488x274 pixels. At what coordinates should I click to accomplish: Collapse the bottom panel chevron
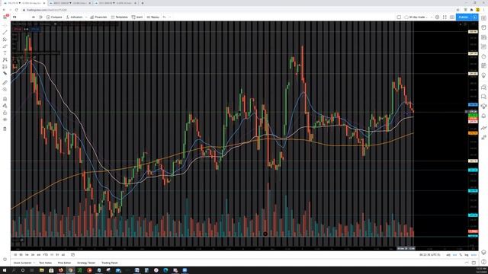pos(467,263)
